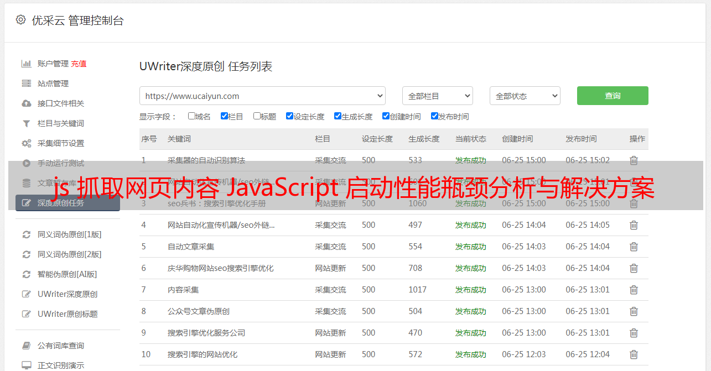Click the 站点管理 server icon
711x371 pixels.
[x=26, y=83]
